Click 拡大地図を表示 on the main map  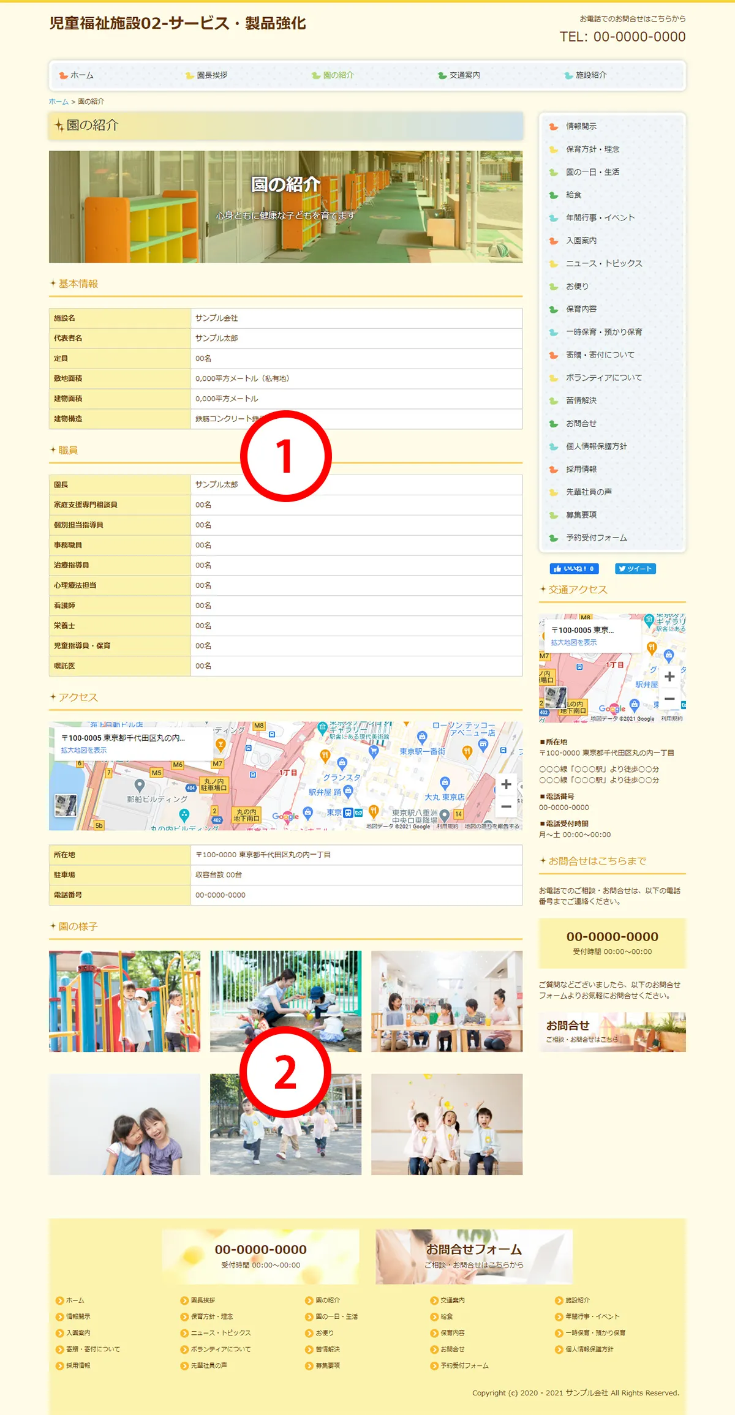(84, 750)
